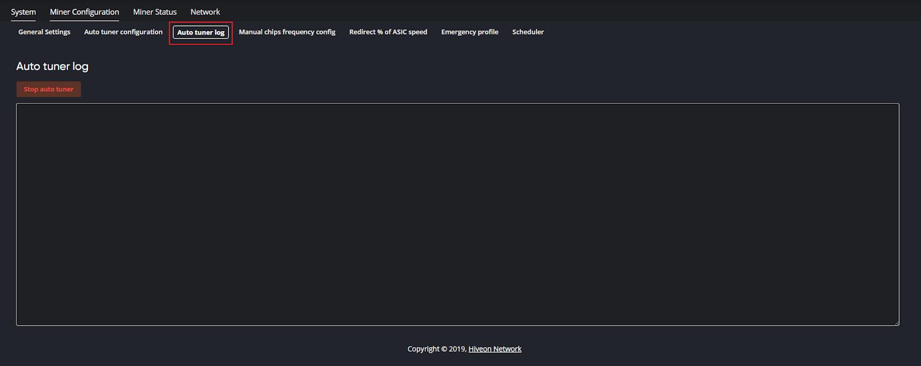
Task: Open the Network menu
Action: coord(205,12)
